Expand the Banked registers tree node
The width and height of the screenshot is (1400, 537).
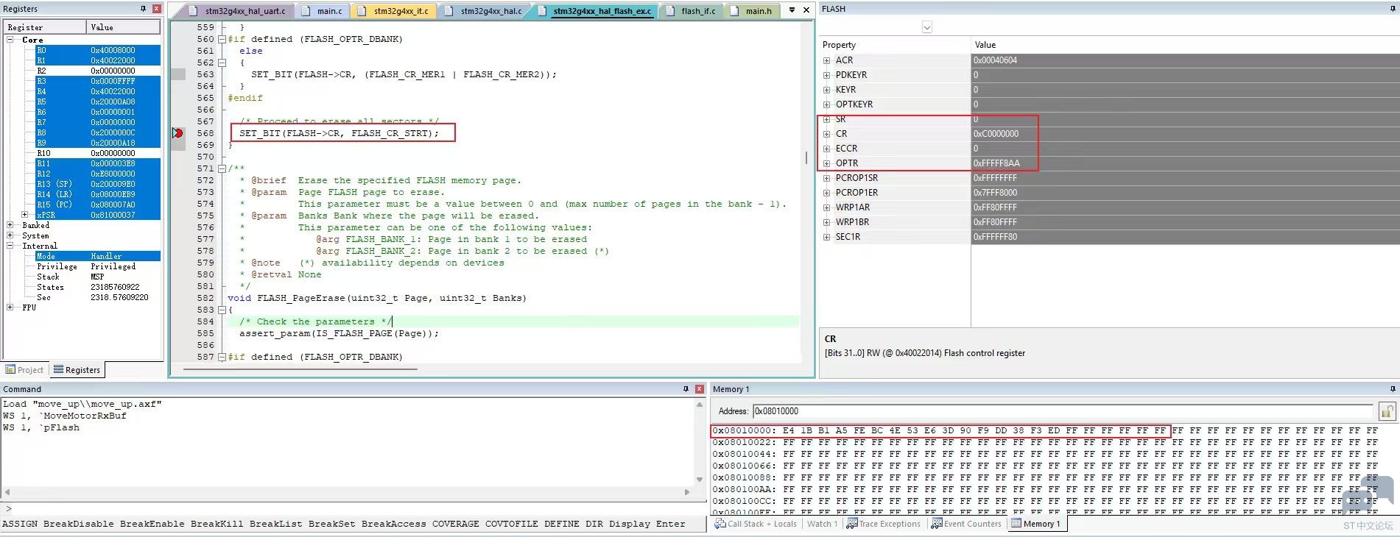10,225
